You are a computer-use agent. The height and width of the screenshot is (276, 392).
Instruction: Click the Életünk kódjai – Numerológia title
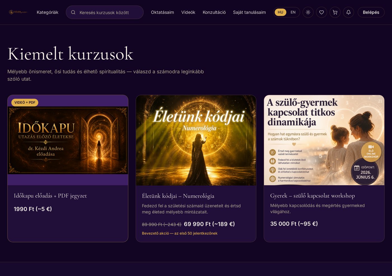(x=178, y=196)
